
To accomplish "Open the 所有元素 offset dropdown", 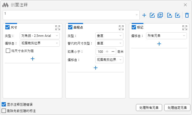I will pyautogui.click(x=166, y=36).
